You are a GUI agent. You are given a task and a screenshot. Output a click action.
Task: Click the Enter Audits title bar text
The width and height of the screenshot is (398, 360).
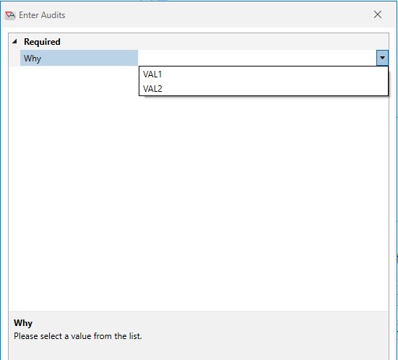click(x=42, y=15)
